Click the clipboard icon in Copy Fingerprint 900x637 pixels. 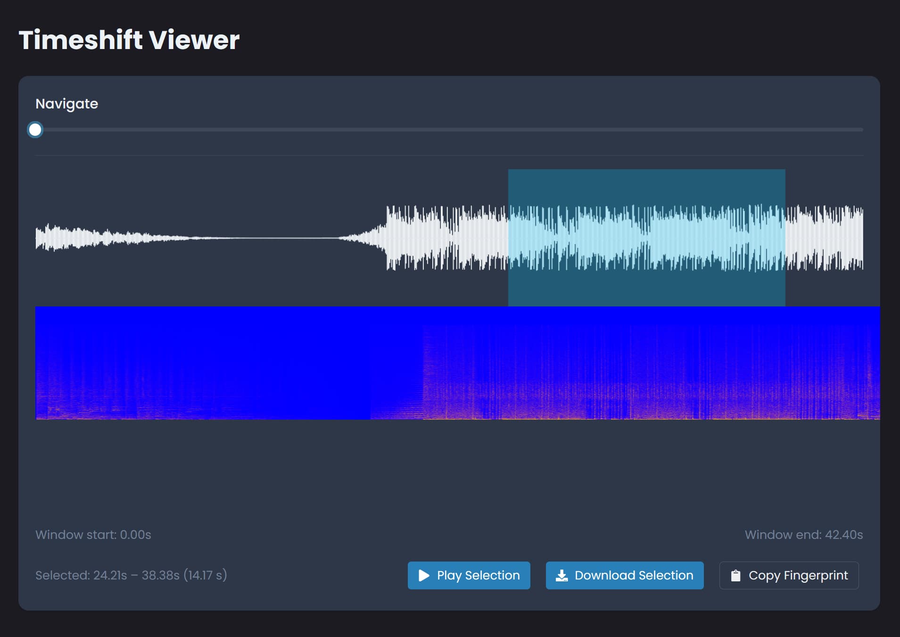(x=735, y=575)
